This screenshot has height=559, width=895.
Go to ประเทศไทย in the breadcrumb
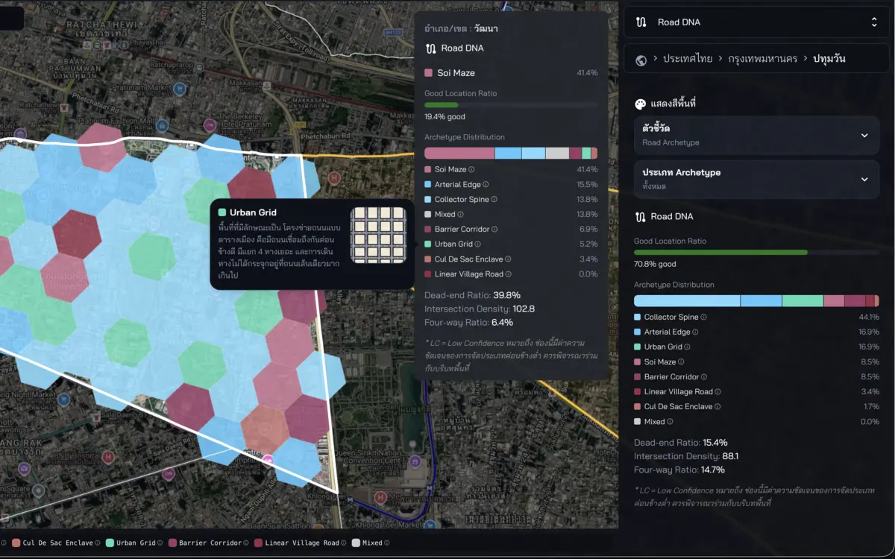(687, 59)
